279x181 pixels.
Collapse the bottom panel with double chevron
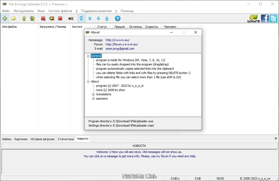276,138
